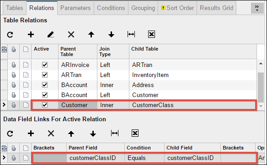Click Condition column header in field links
This screenshot has width=267, height=165.
[x=144, y=148]
